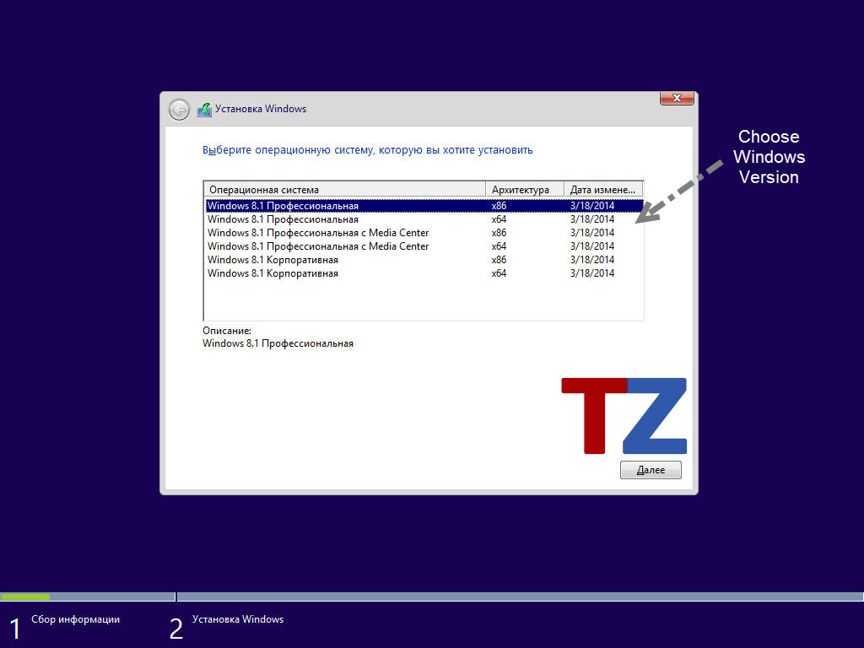Select Профессиональная с Media Center x86 row

[x=424, y=233]
